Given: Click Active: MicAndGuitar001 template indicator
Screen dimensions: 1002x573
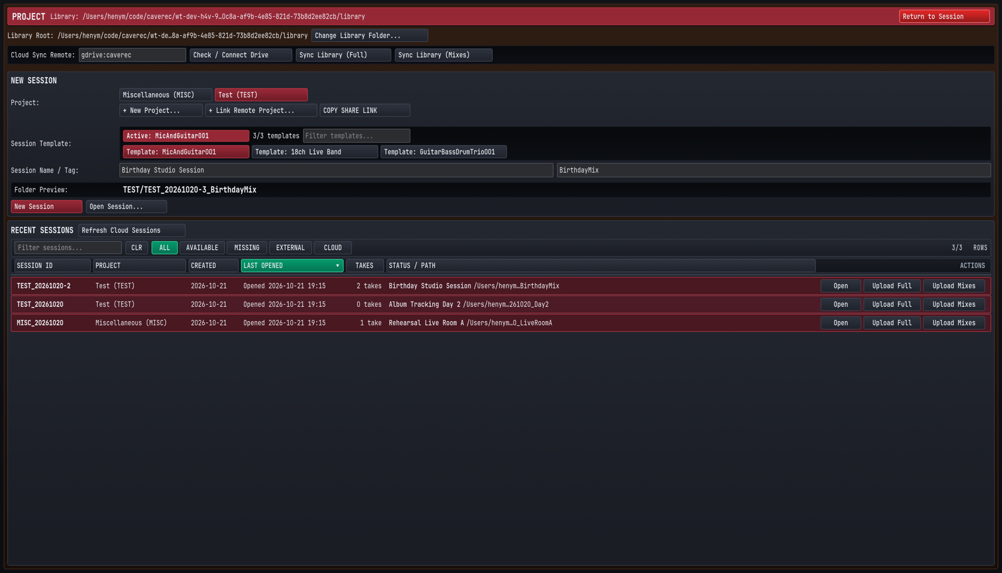Looking at the screenshot, I should [x=185, y=136].
